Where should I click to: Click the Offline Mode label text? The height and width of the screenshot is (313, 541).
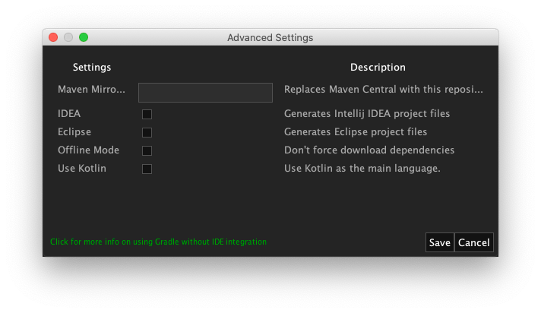tap(88, 150)
